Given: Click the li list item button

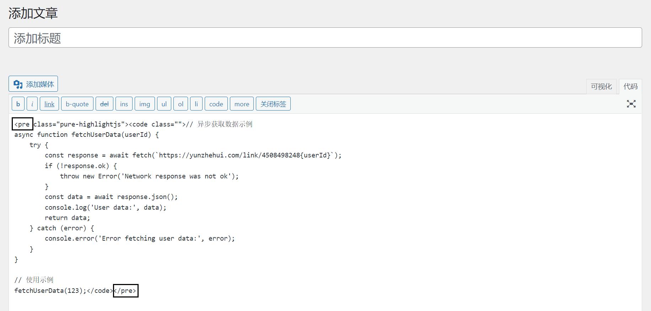Looking at the screenshot, I should click(x=196, y=104).
